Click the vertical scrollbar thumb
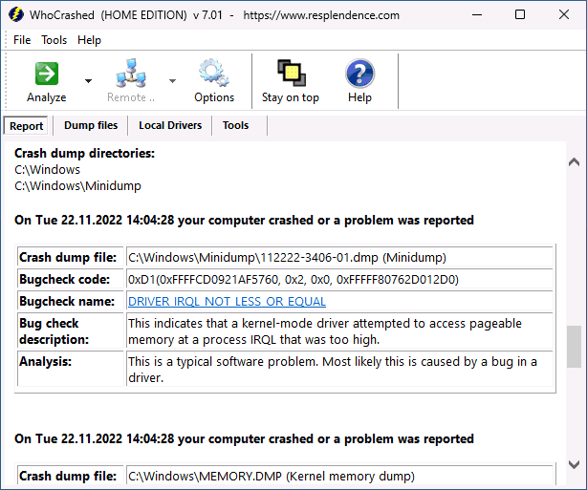This screenshot has width=587, height=490. 574,347
